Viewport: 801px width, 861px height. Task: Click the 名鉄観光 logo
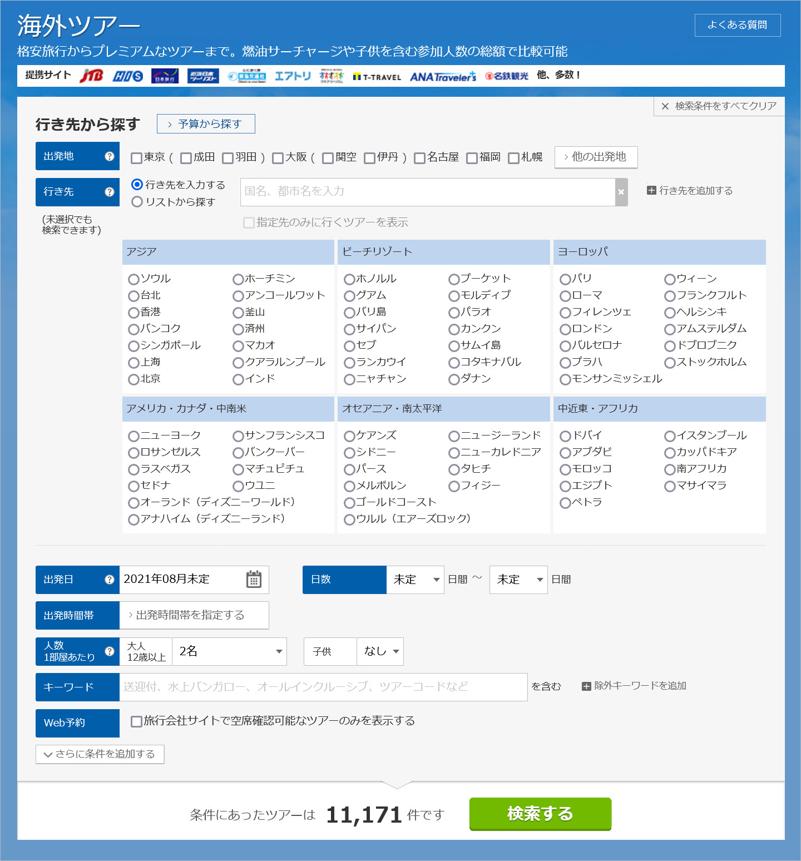[x=506, y=76]
